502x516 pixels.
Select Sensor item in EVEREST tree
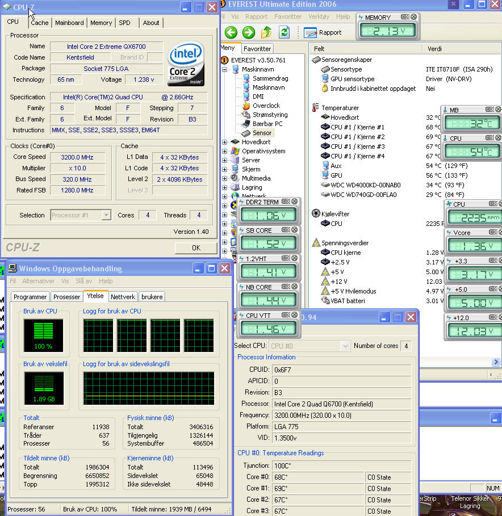click(x=257, y=133)
